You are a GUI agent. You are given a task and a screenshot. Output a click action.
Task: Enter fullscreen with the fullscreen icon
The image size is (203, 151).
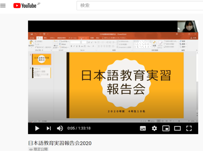(189, 128)
